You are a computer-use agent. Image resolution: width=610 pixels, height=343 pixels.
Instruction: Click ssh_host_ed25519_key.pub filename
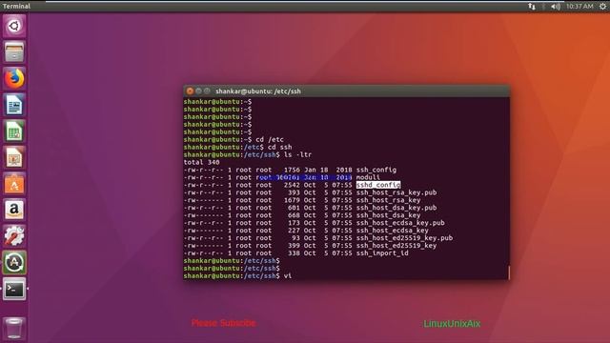[x=404, y=238]
